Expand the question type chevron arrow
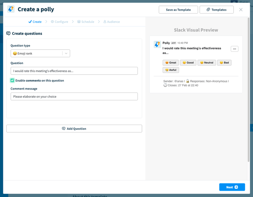 tap(66, 54)
